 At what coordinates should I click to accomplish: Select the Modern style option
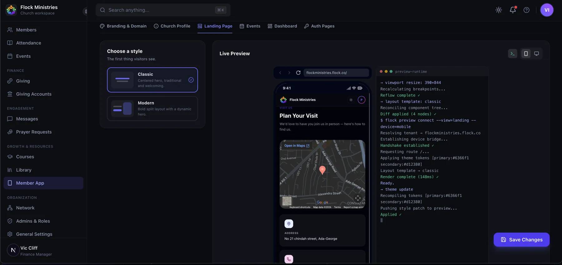[152, 108]
